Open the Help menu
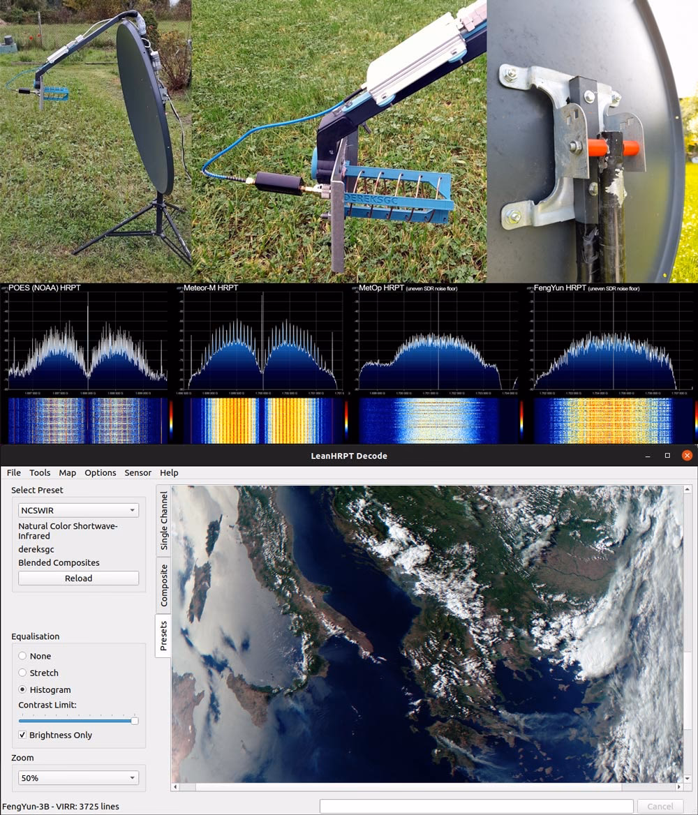 (x=169, y=472)
